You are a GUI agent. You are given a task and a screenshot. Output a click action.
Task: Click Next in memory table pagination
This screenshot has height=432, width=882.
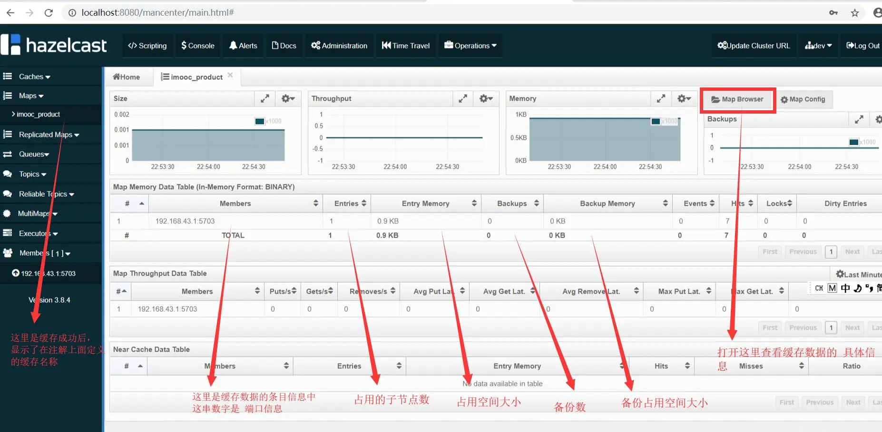853,252
